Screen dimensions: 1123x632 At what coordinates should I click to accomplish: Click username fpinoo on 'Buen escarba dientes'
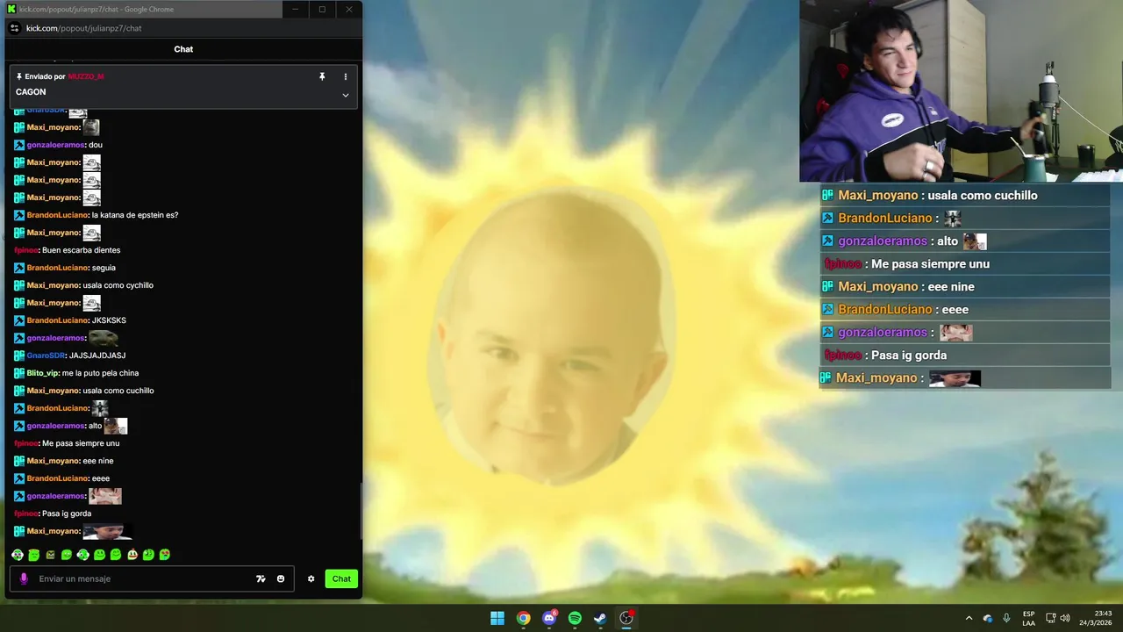pos(26,250)
